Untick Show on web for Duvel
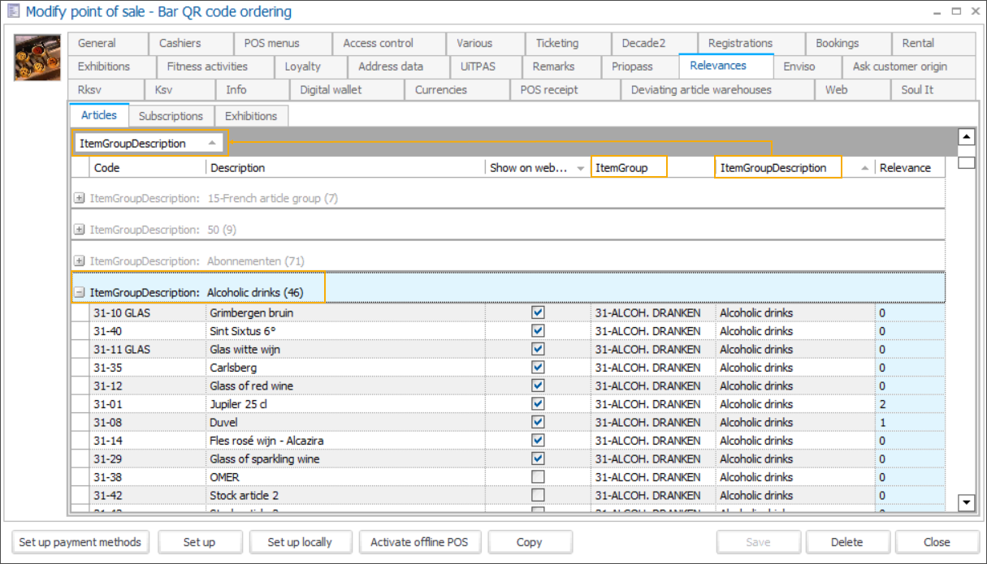 coord(538,422)
